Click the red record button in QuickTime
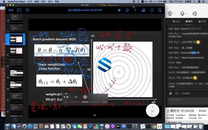This screenshot has width=208, height=130. pyautogui.click(x=85, y=97)
